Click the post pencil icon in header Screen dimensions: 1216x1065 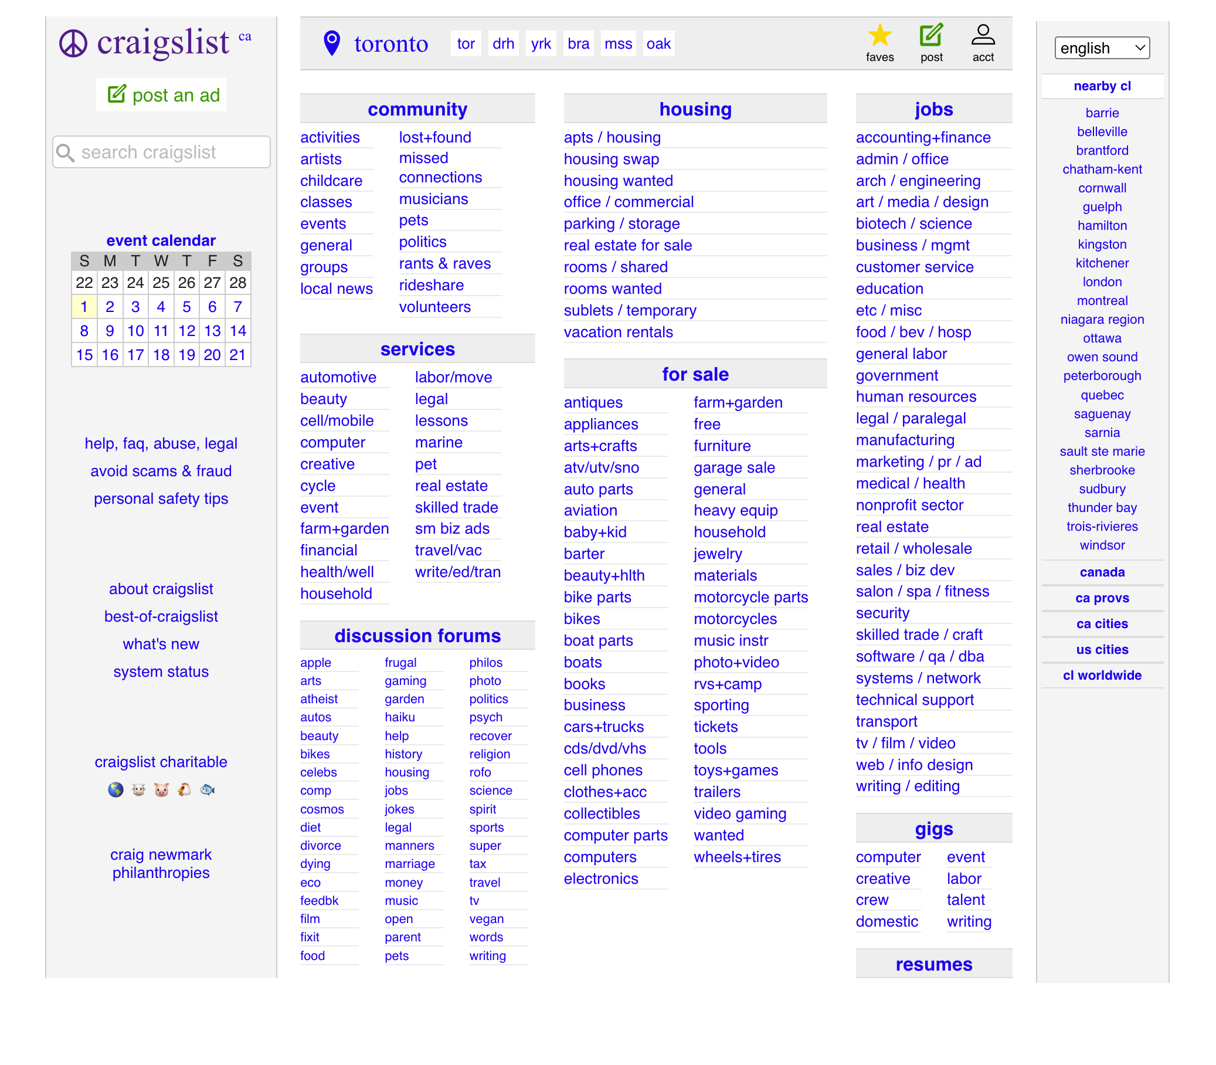[x=931, y=36]
